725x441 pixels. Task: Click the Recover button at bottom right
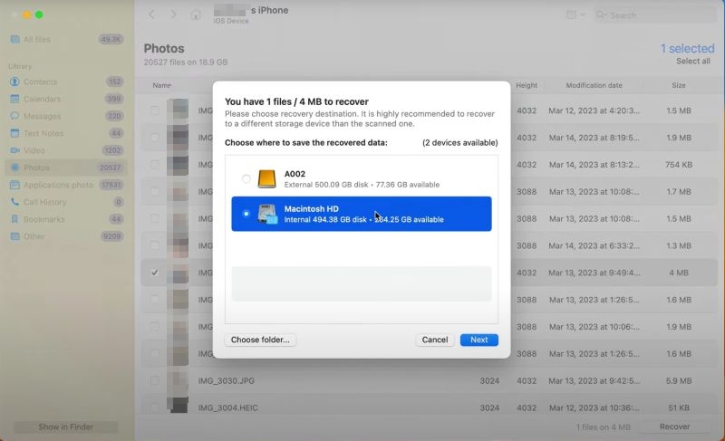click(674, 427)
